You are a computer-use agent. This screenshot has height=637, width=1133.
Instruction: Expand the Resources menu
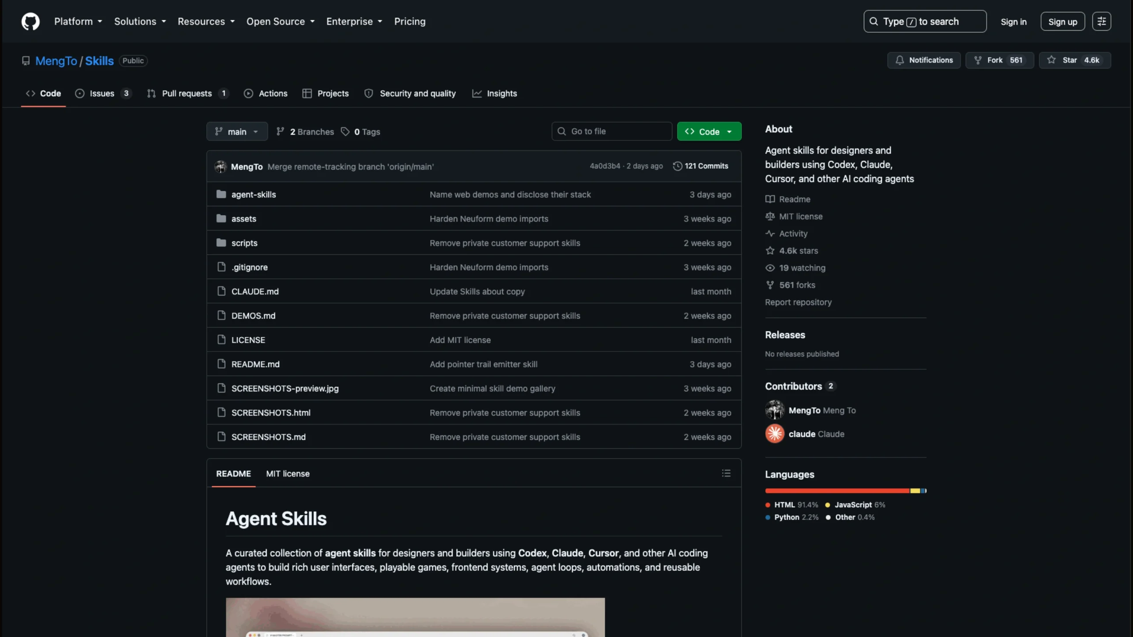[206, 21]
